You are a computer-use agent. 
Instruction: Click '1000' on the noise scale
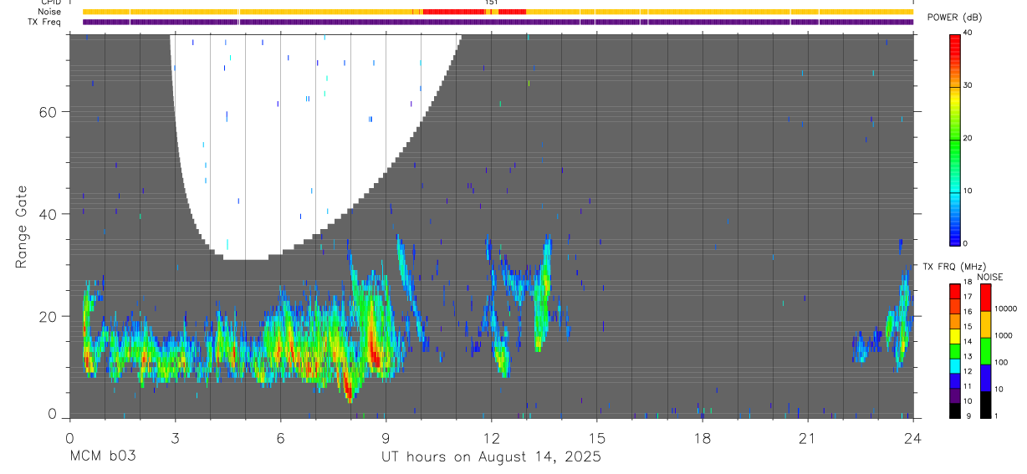[x=1004, y=335]
